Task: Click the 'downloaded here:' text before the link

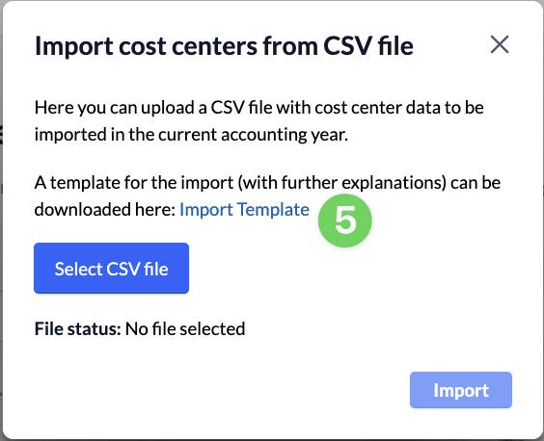Action: pos(105,210)
